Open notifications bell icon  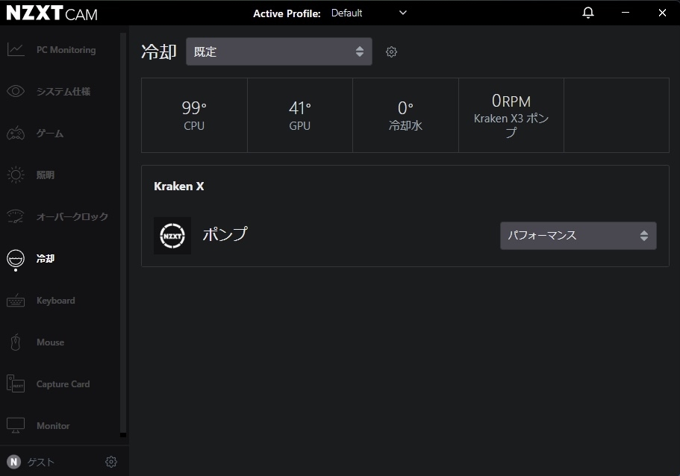(588, 13)
